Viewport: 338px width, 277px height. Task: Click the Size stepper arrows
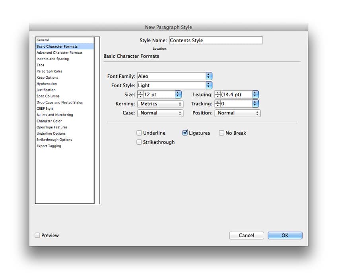tap(140, 95)
